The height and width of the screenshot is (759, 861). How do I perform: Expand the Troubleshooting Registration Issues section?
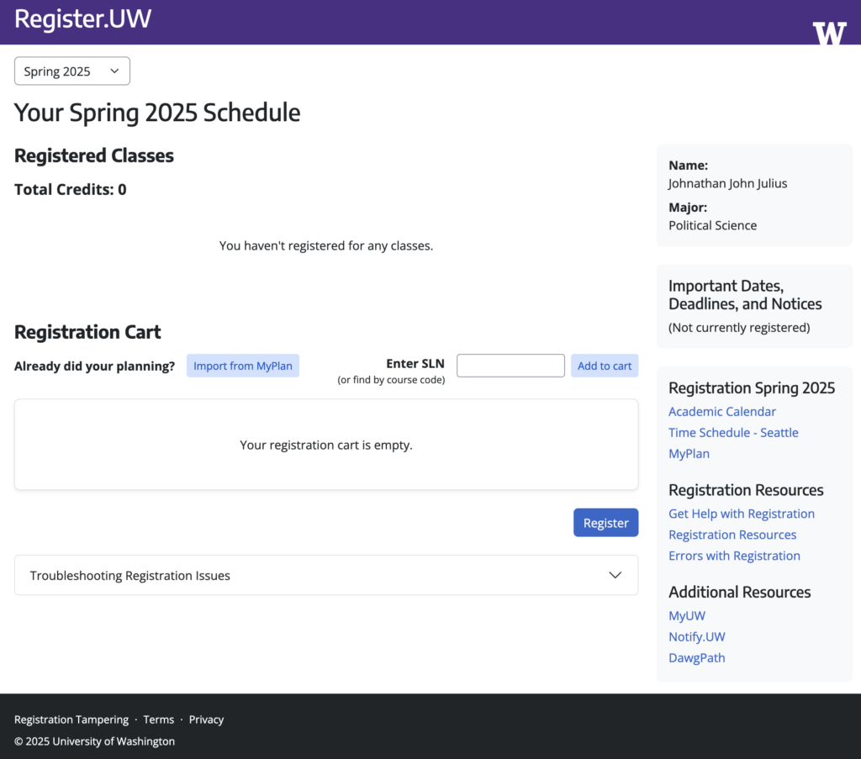(325, 575)
